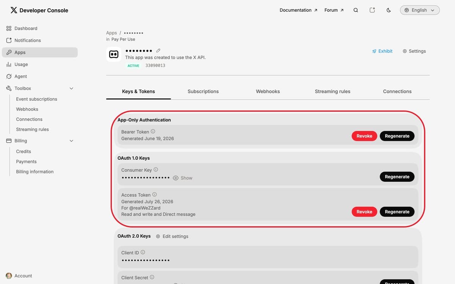Click the 'Pay Per Use' label
Image resolution: width=455 pixels, height=284 pixels.
(x=123, y=39)
